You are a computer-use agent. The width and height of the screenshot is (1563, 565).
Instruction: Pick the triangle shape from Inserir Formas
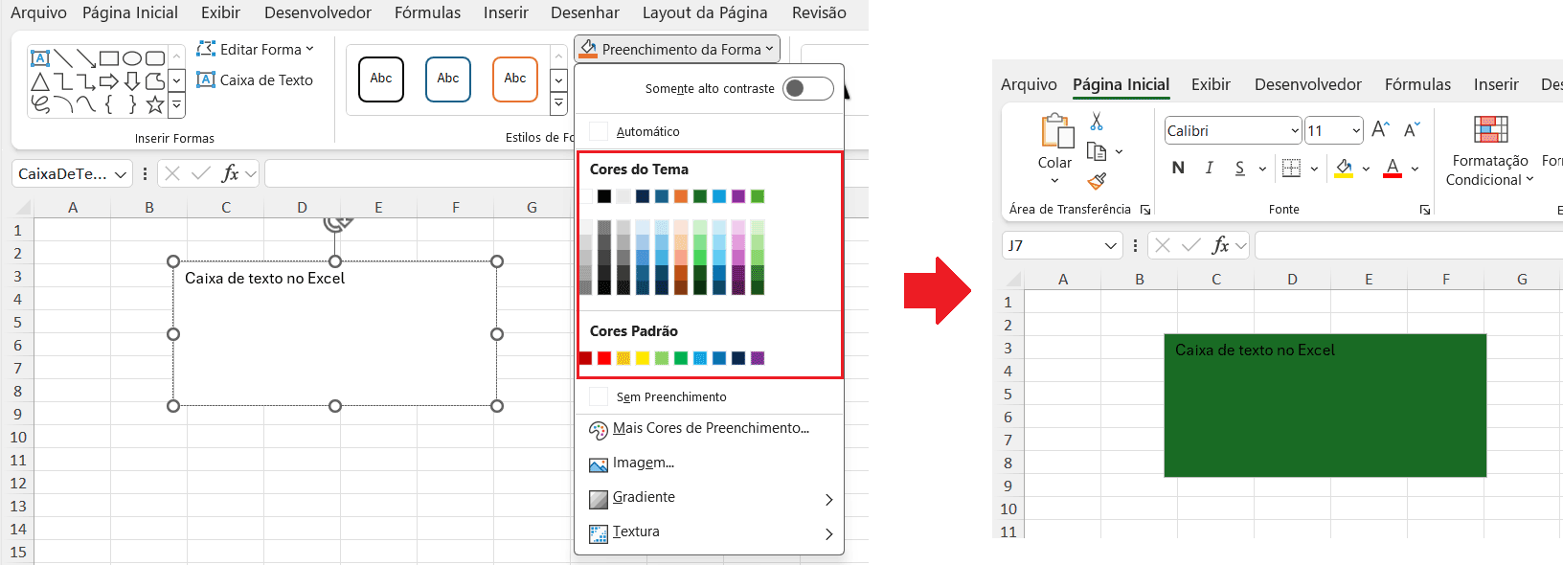(x=40, y=81)
